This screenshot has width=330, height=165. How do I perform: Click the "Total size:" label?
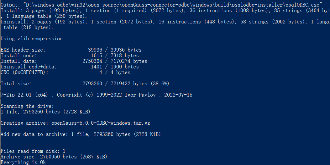[16, 84]
